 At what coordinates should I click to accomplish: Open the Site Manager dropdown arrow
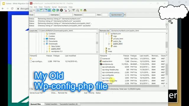[x=34, y=10]
